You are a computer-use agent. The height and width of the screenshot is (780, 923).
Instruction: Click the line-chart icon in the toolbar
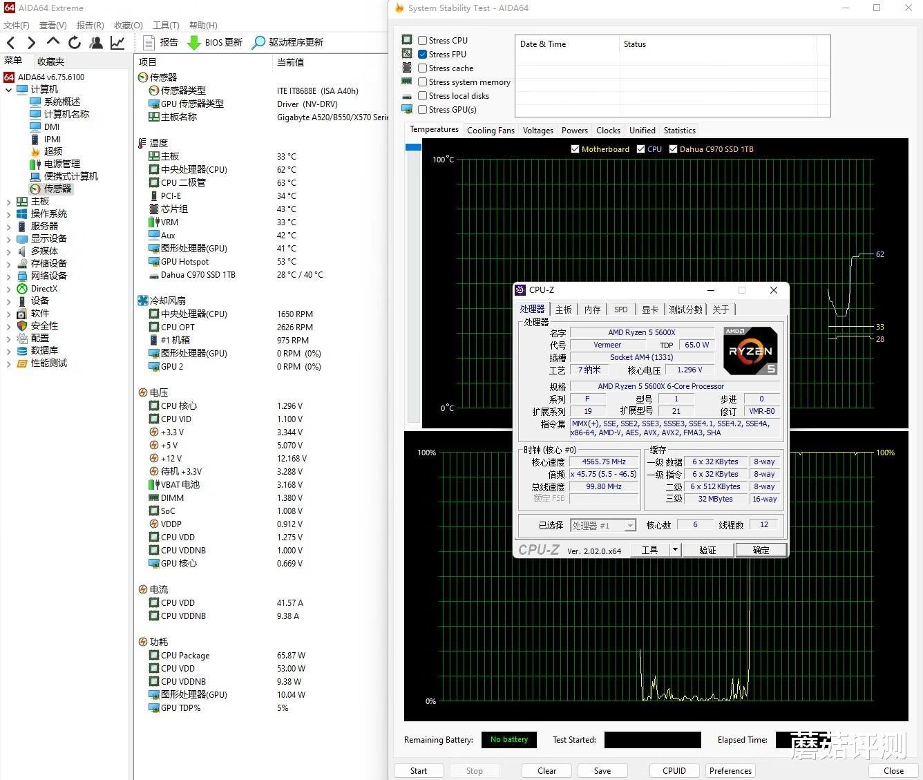pyautogui.click(x=117, y=42)
